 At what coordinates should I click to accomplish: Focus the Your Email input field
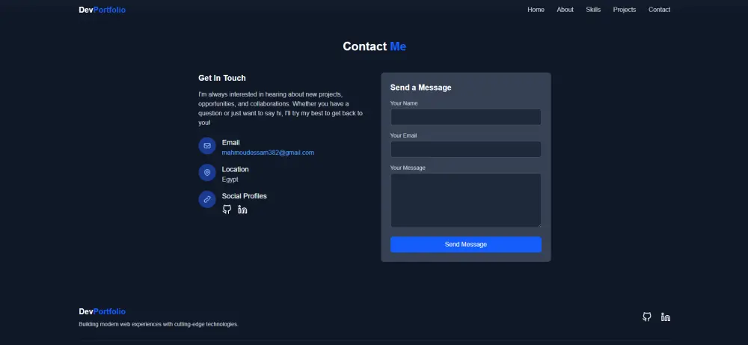click(465, 150)
